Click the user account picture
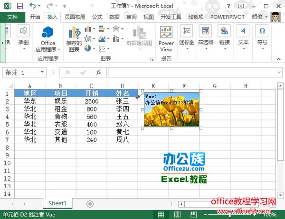 (275, 17)
